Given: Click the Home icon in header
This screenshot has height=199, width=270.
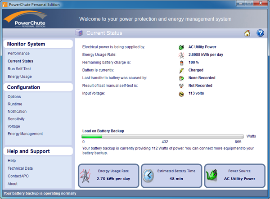Looking at the screenshot, I should 247,33.
